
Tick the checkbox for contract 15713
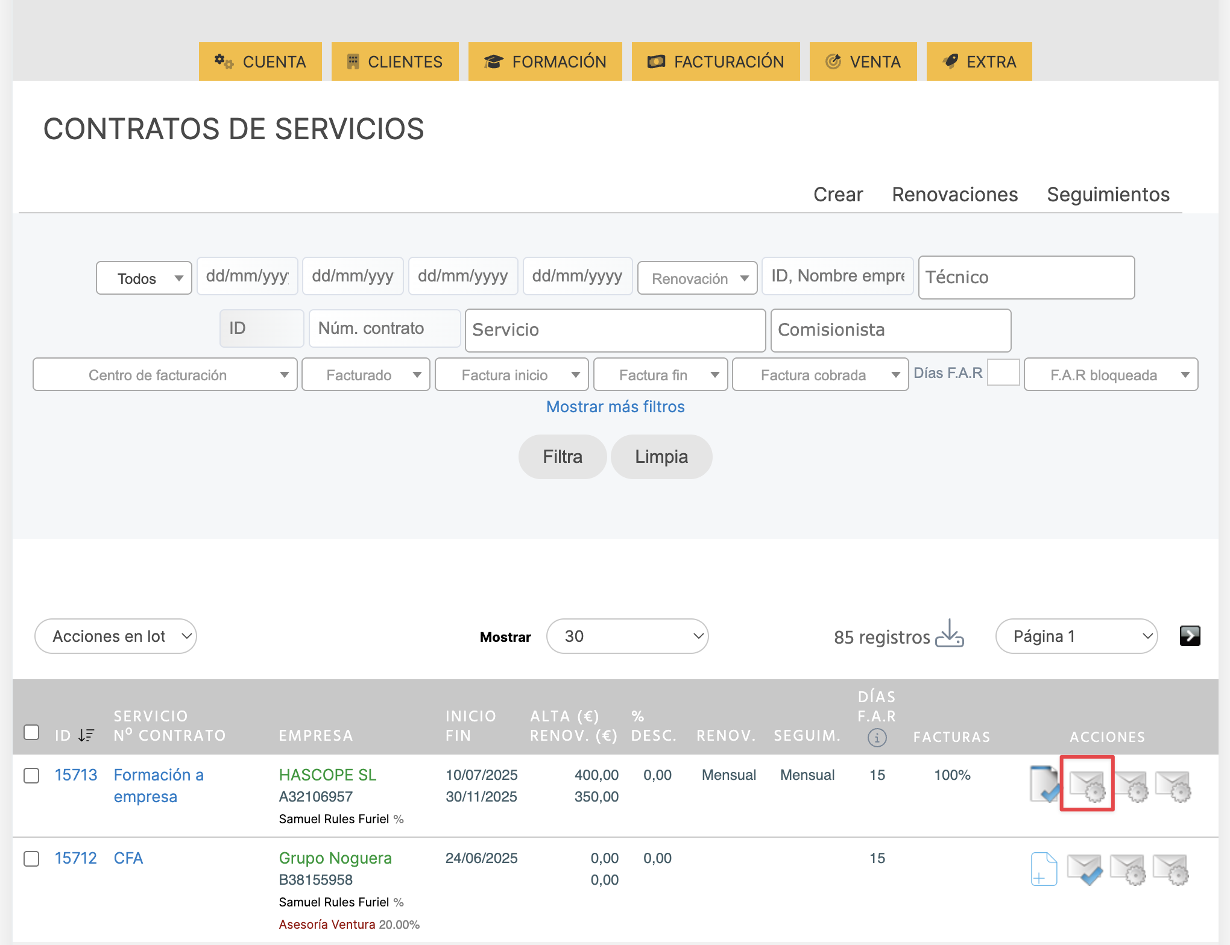(31, 775)
